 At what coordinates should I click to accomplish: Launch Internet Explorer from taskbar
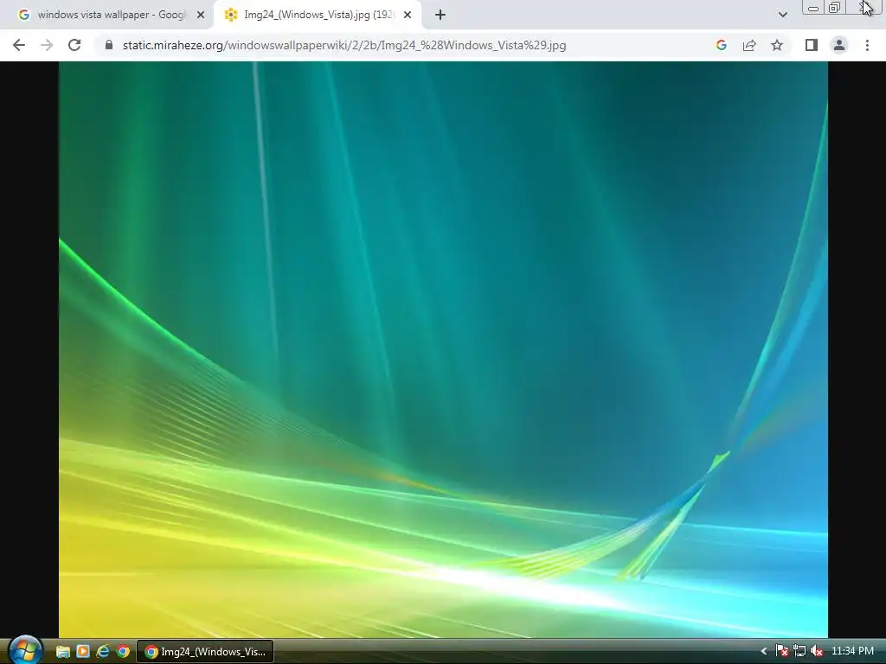(x=103, y=652)
